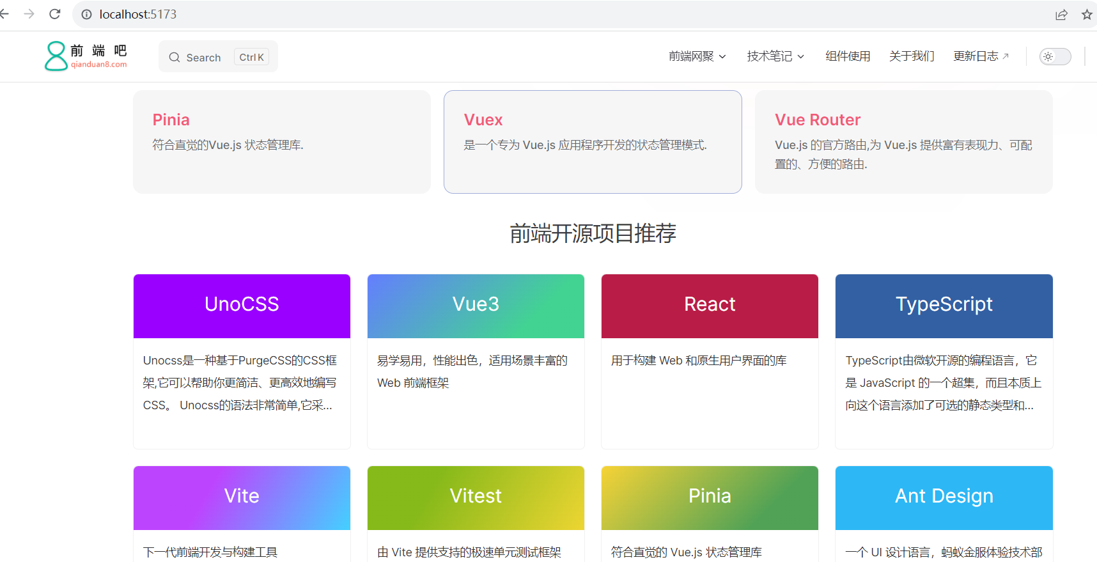Click the React 用于构建 Web description
This screenshot has height=562, width=1097.
coord(699,361)
